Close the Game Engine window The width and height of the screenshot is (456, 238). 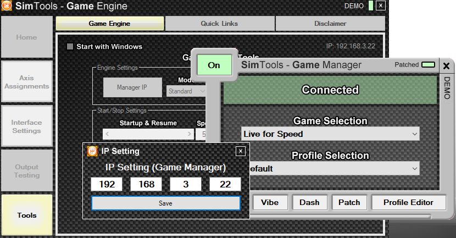pos(381,5)
